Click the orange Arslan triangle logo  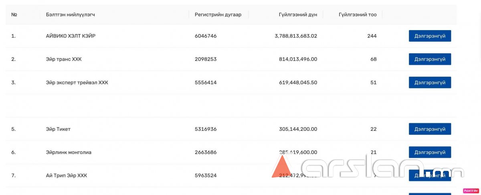coord(281,167)
